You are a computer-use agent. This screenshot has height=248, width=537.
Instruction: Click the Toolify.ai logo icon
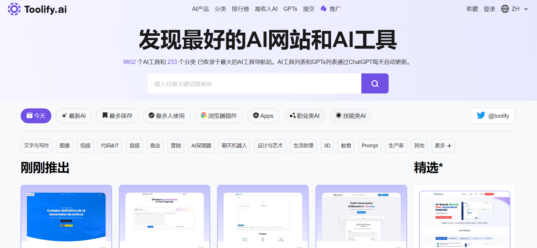[x=14, y=9]
